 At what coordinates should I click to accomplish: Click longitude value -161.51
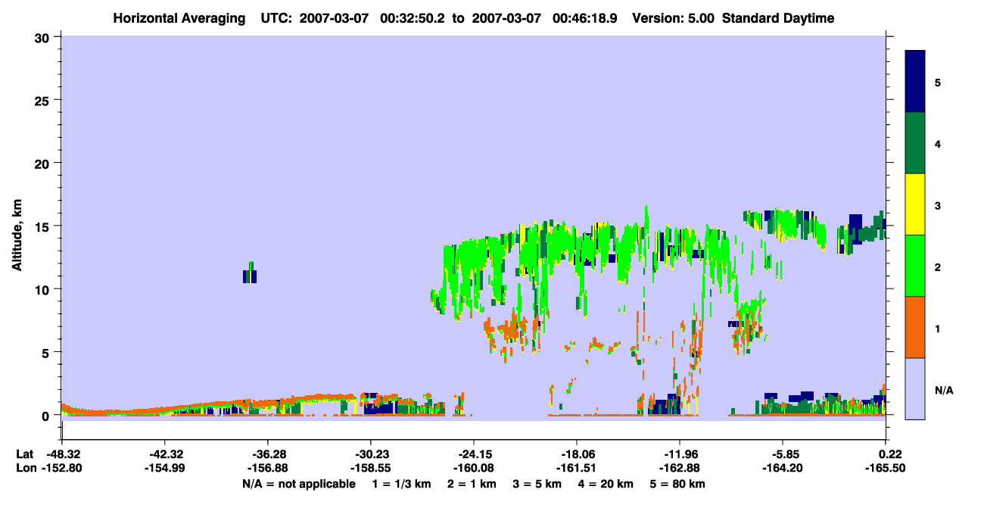[x=577, y=467]
